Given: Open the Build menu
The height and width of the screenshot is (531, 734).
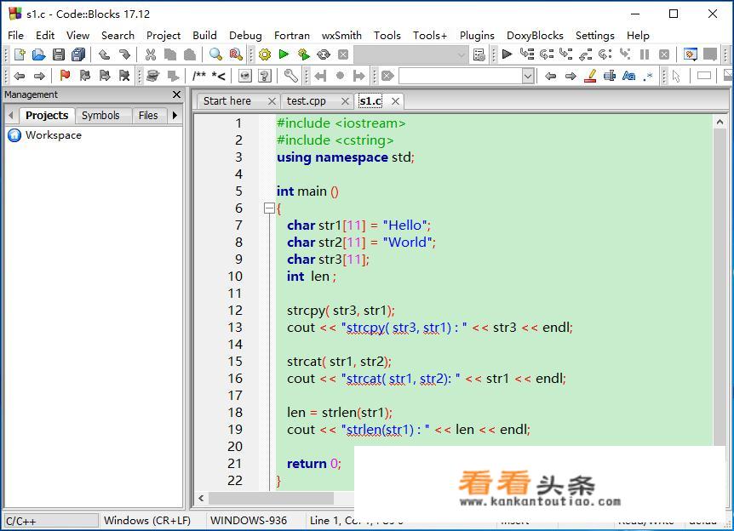Looking at the screenshot, I should tap(204, 36).
